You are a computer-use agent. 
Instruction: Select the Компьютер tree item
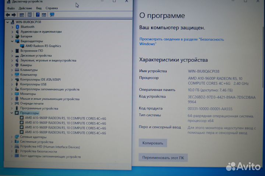(29, 74)
